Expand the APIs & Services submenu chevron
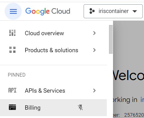144x118 pixels. coord(94,91)
